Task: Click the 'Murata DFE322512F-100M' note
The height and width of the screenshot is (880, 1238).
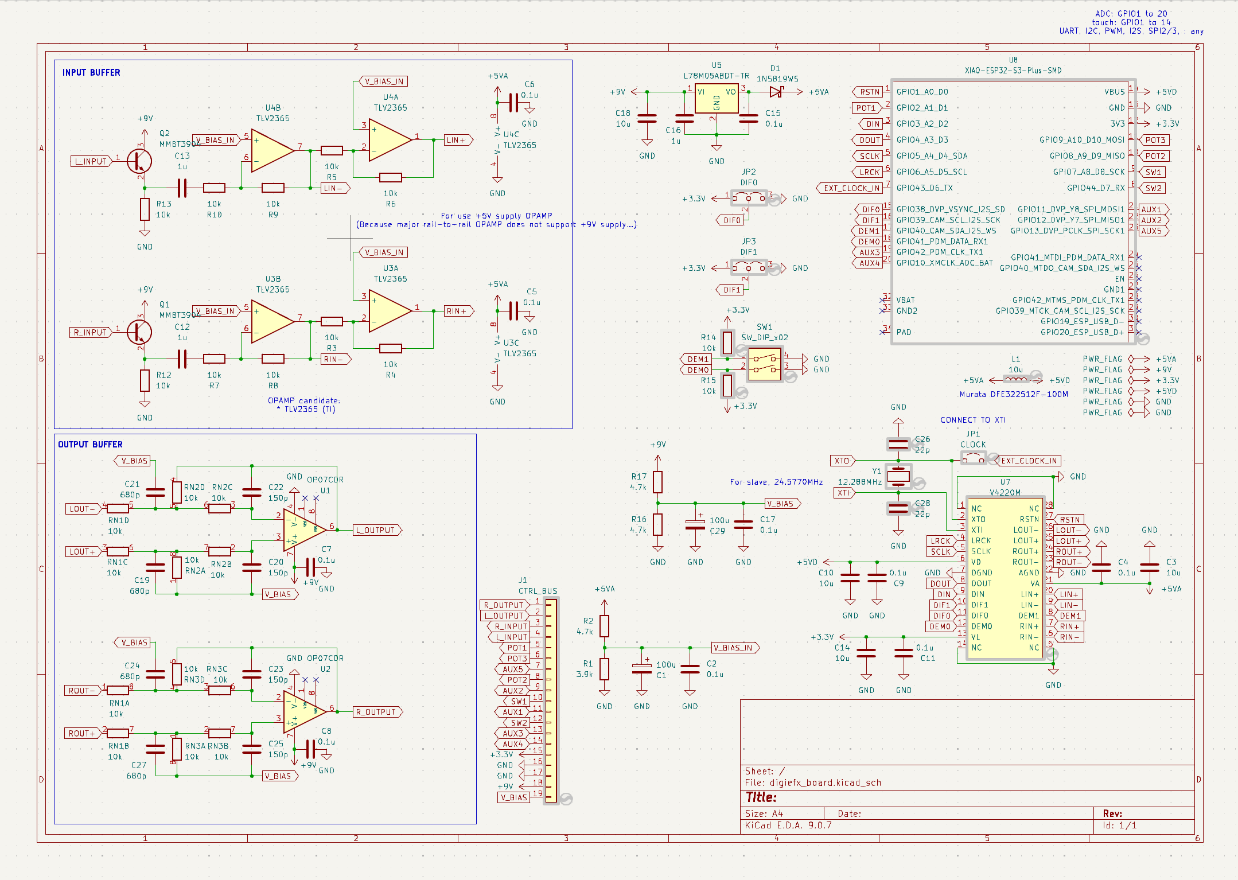Action: click(1014, 394)
